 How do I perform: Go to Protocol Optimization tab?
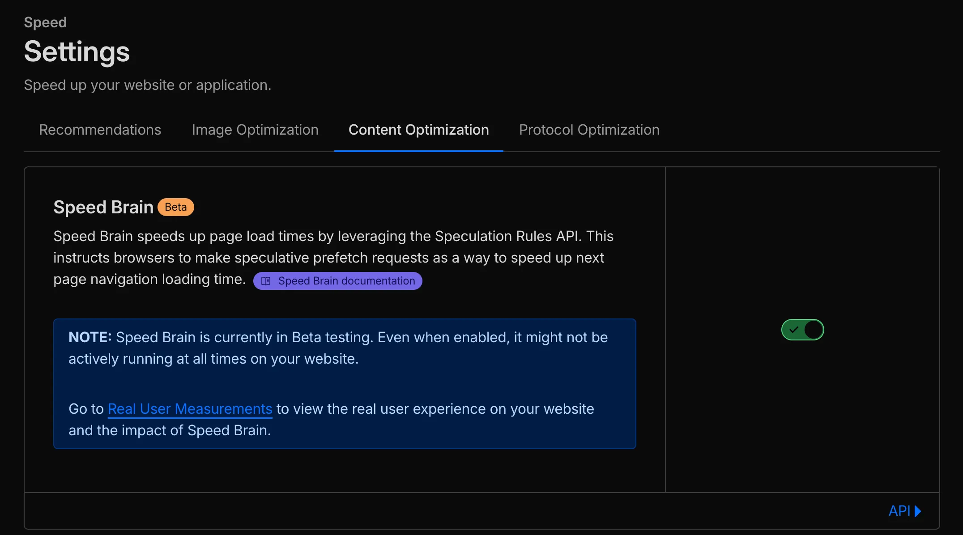point(589,130)
